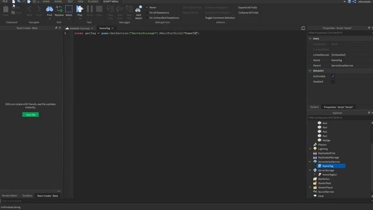Select On All Exceptions option
The height and width of the screenshot is (210, 373).
point(157,13)
